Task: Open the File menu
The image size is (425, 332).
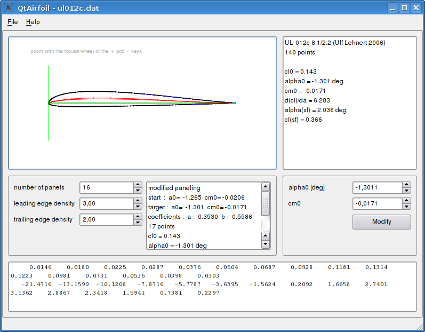Action: [12, 22]
